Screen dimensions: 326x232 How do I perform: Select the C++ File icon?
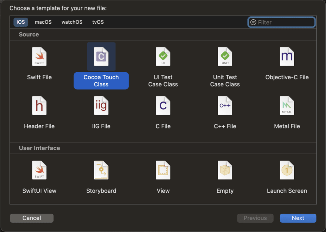[x=225, y=106]
